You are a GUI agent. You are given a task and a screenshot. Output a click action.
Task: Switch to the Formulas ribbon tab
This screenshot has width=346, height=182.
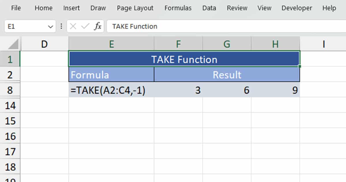178,8
